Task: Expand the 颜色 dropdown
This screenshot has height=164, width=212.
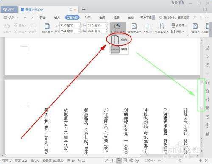Action: pyautogui.click(x=20, y=25)
